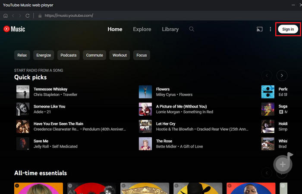Viewport: 302px width, 194px height.
Task: Go back with the browser back arrow
Action: (x=13, y=15)
